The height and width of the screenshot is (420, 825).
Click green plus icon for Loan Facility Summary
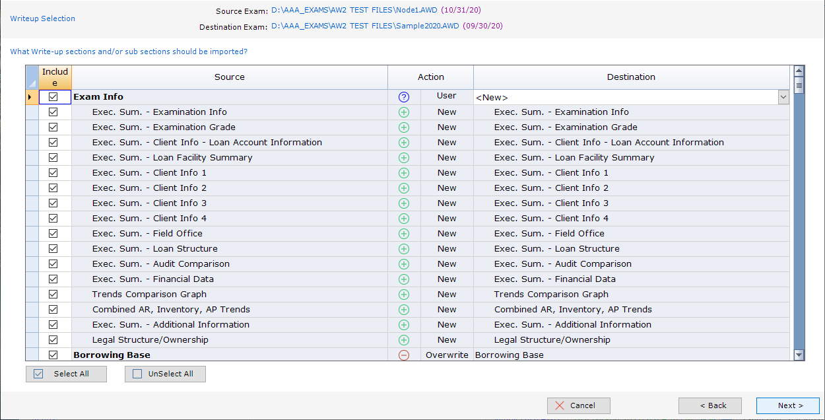pos(404,158)
